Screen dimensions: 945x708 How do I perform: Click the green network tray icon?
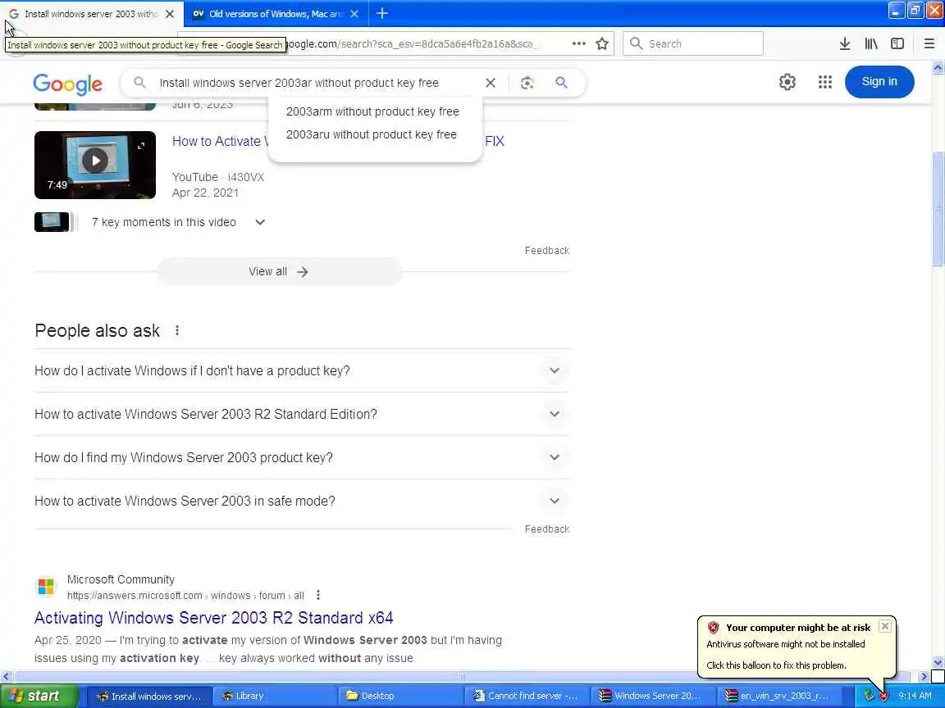(x=868, y=696)
